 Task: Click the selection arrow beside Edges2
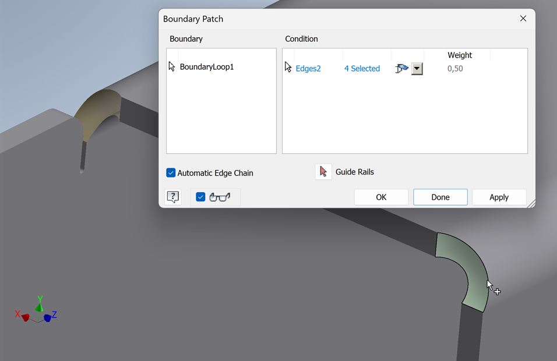[x=288, y=67]
